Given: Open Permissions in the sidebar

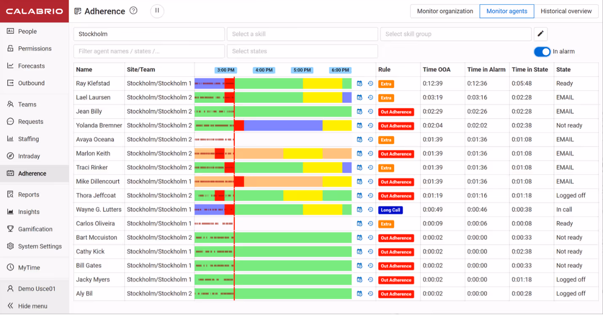Looking at the screenshot, I should click(x=34, y=48).
